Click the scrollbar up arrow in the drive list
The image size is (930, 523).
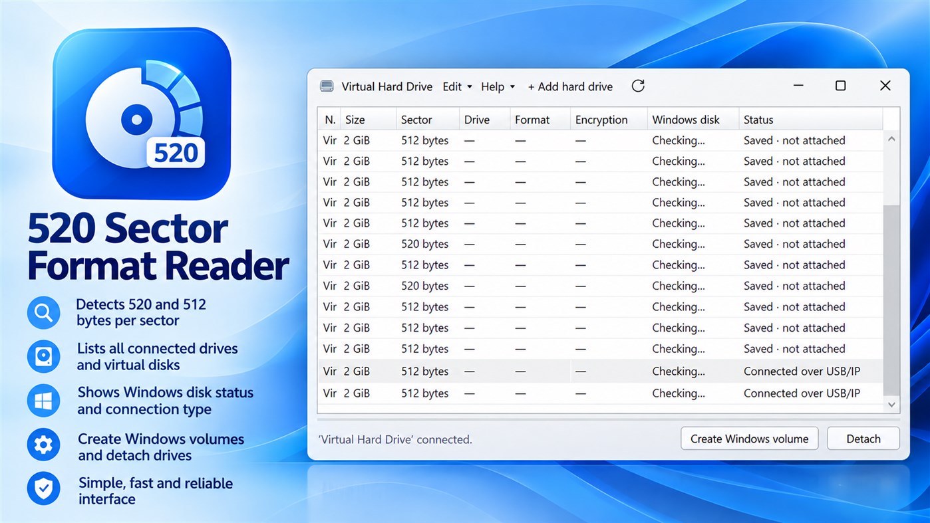891,139
